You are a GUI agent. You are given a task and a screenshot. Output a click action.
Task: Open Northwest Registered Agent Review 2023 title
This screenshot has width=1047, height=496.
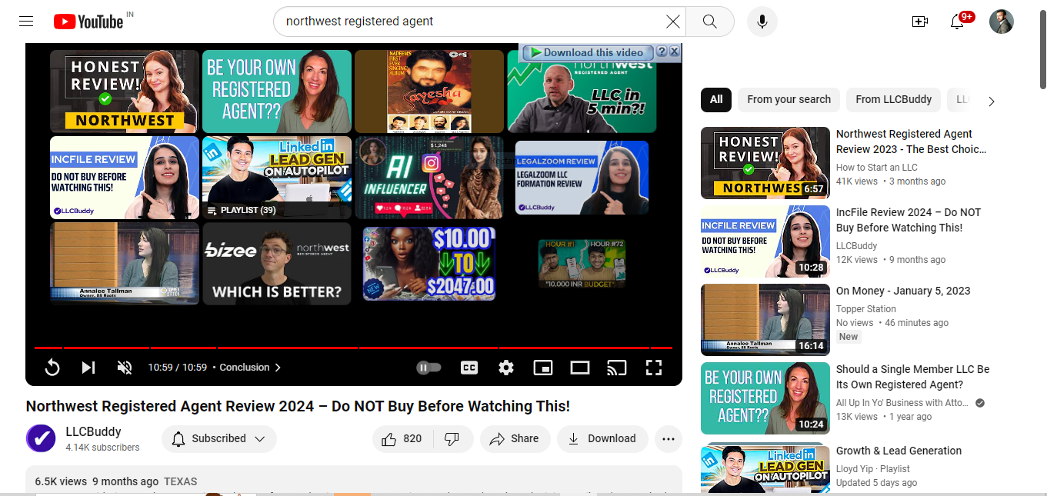[912, 141]
